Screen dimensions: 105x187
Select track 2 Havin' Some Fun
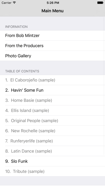click(x=52, y=90)
